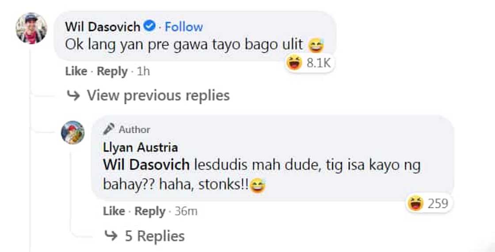
Task: Open the 36m reply timestamp
Action: 186,211
